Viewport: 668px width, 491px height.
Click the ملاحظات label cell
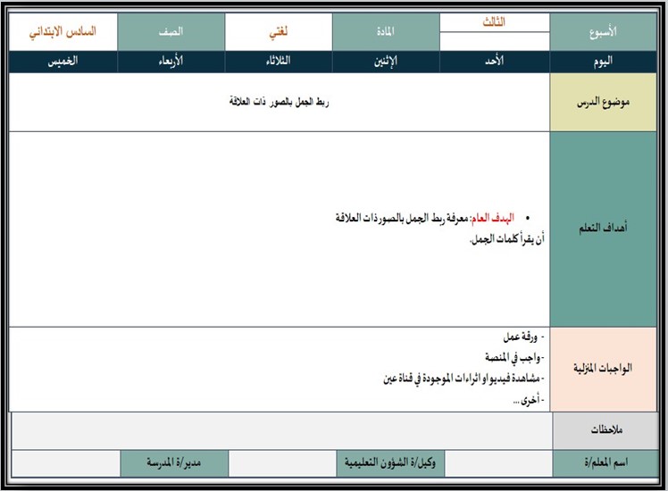[605, 430]
